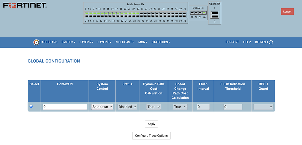Select Blade Server port 48 icon
This screenshot has width=302, height=145.
tap(177, 16)
